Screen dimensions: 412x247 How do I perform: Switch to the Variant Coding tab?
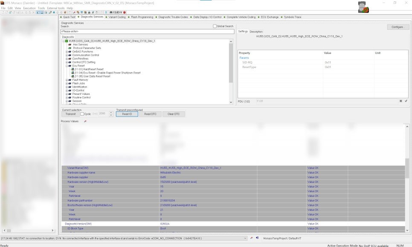click(x=116, y=17)
